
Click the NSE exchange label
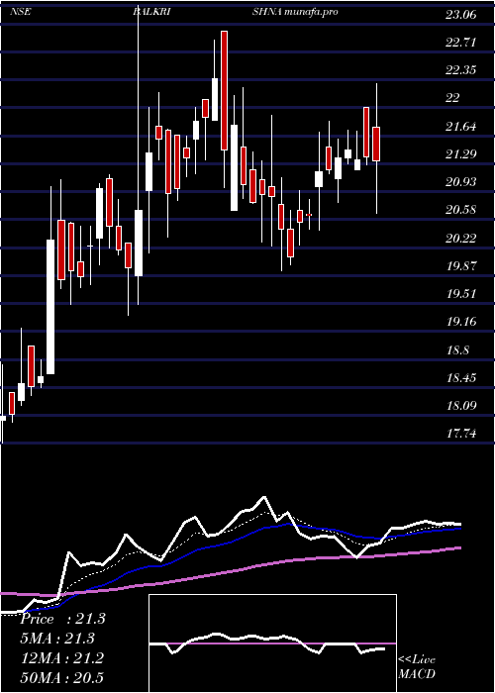point(21,12)
